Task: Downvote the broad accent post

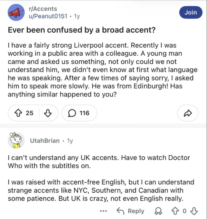Action: point(48,113)
